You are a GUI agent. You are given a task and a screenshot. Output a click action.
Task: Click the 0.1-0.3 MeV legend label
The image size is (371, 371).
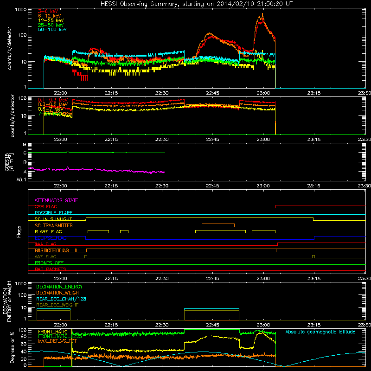(x=53, y=100)
